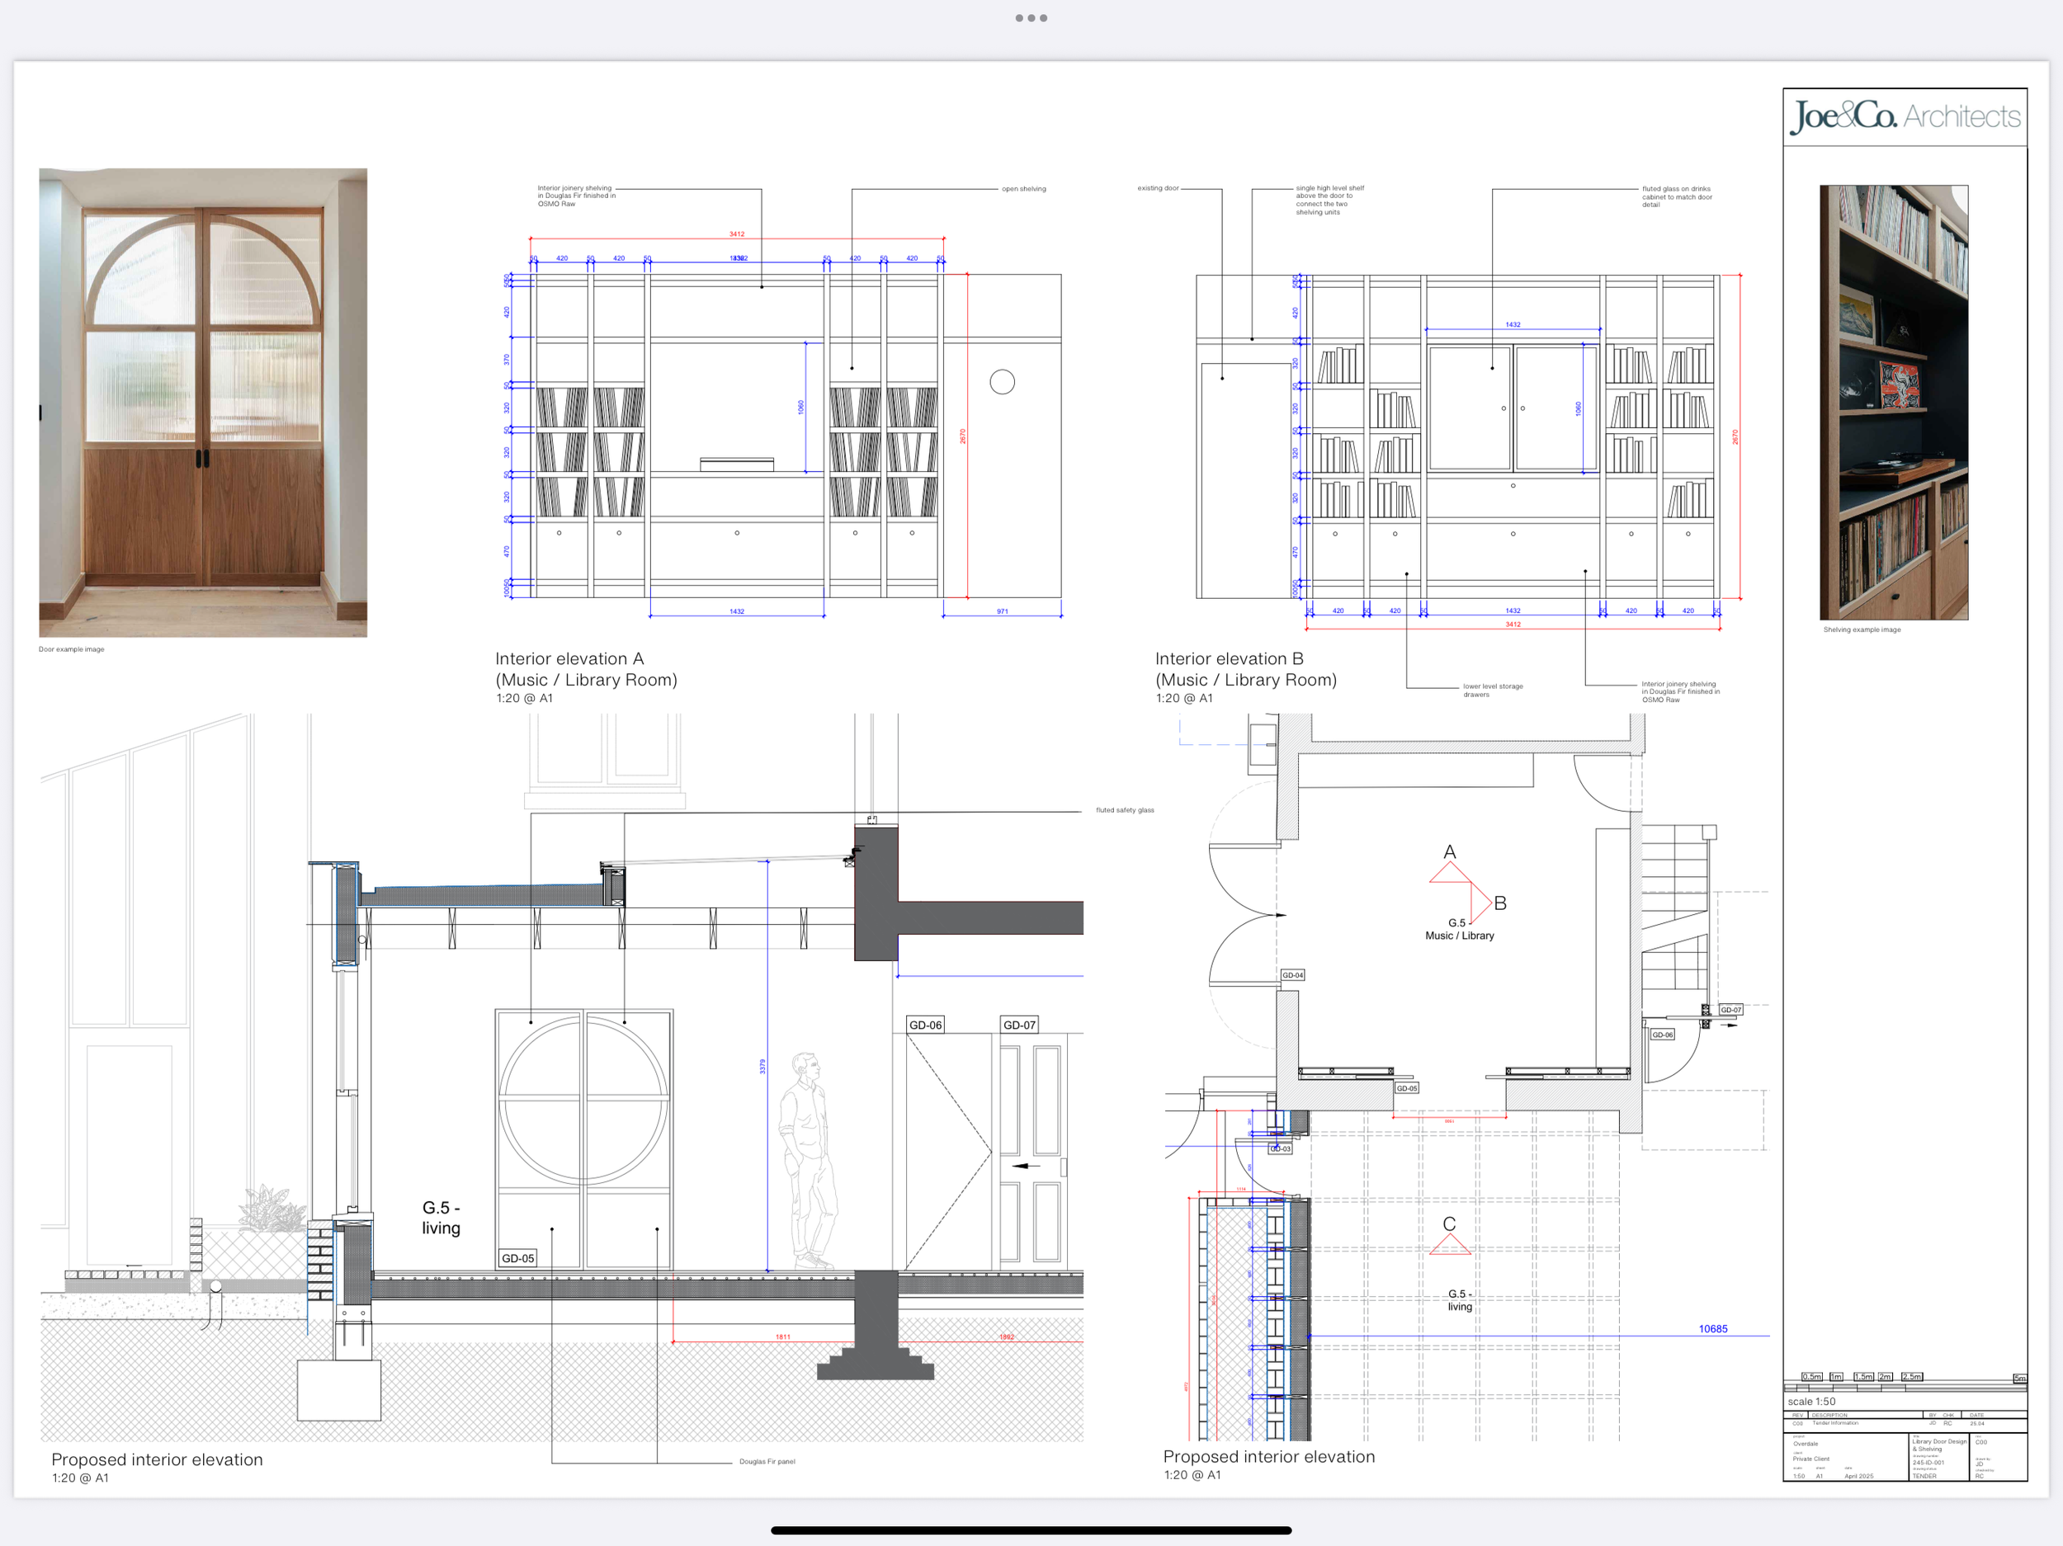This screenshot has width=2063, height=1546.
Task: Click the G.5 Music / Library room label
Action: (1459, 929)
